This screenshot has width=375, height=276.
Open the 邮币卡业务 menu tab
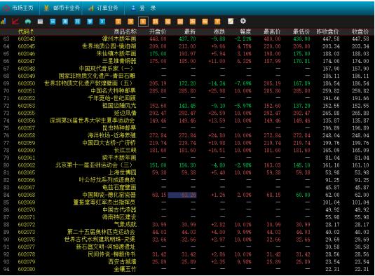pos(62,8)
